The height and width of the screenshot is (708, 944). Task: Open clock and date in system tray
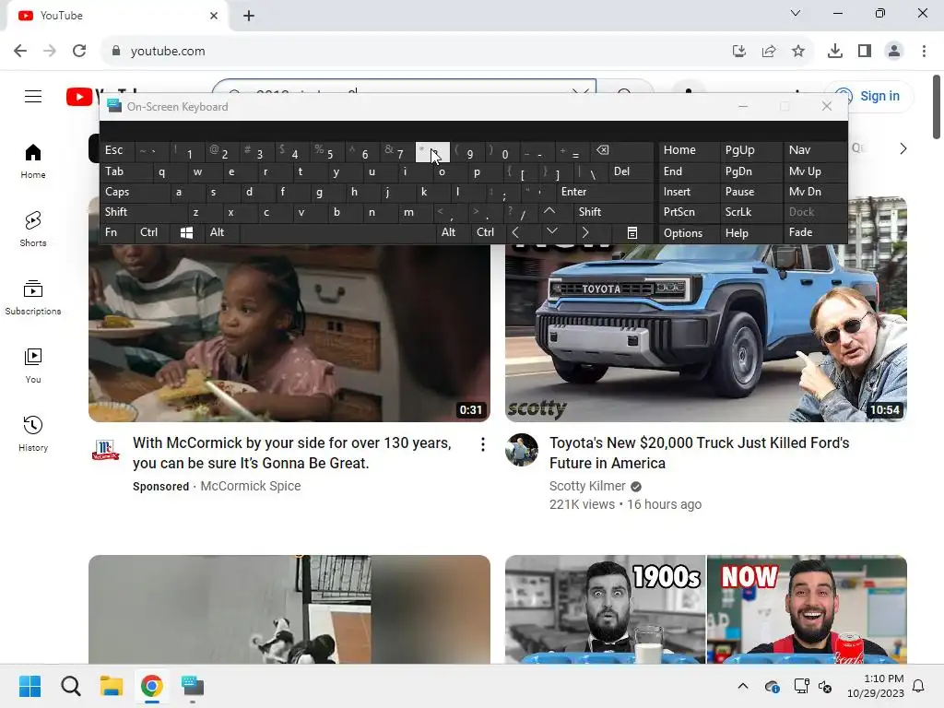(x=875, y=686)
